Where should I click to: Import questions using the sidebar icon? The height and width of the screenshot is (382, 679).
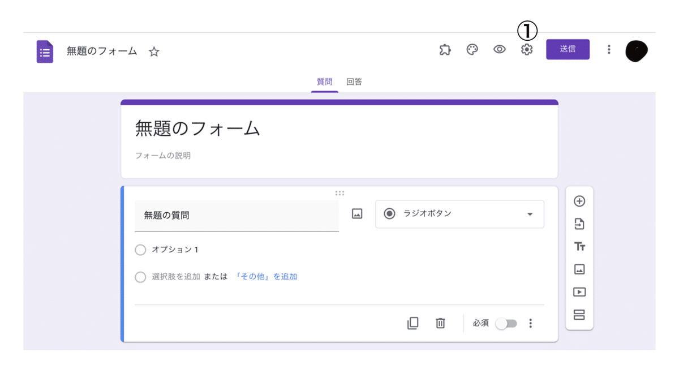(x=579, y=224)
